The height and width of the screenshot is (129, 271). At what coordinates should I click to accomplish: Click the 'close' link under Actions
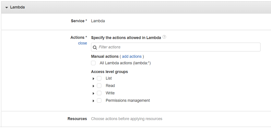click(x=82, y=43)
